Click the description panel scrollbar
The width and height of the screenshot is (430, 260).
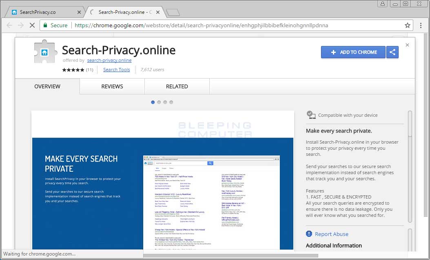(410, 166)
